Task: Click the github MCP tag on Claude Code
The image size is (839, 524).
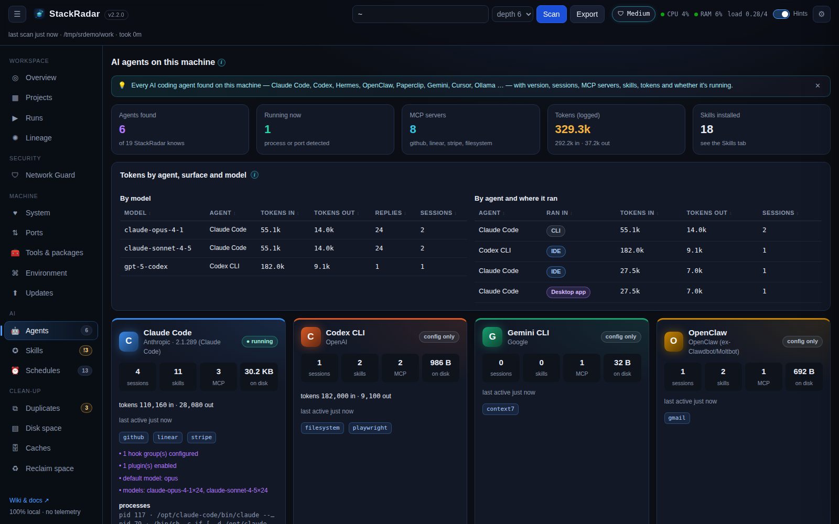Action: point(134,438)
